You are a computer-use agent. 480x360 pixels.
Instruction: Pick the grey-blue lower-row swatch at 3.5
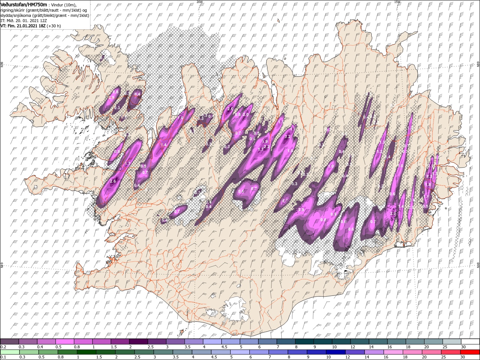(183, 352)
